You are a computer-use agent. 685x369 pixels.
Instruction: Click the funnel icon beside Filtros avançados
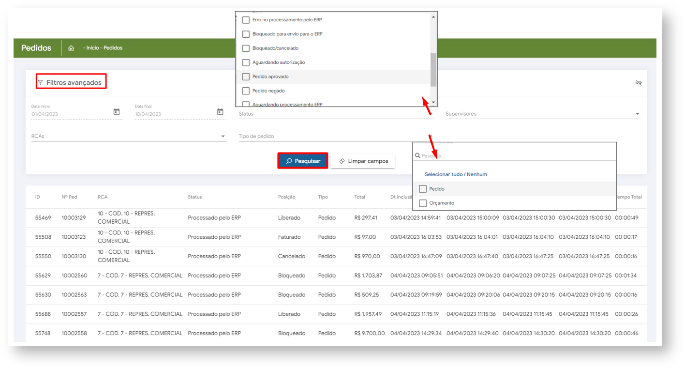point(41,83)
